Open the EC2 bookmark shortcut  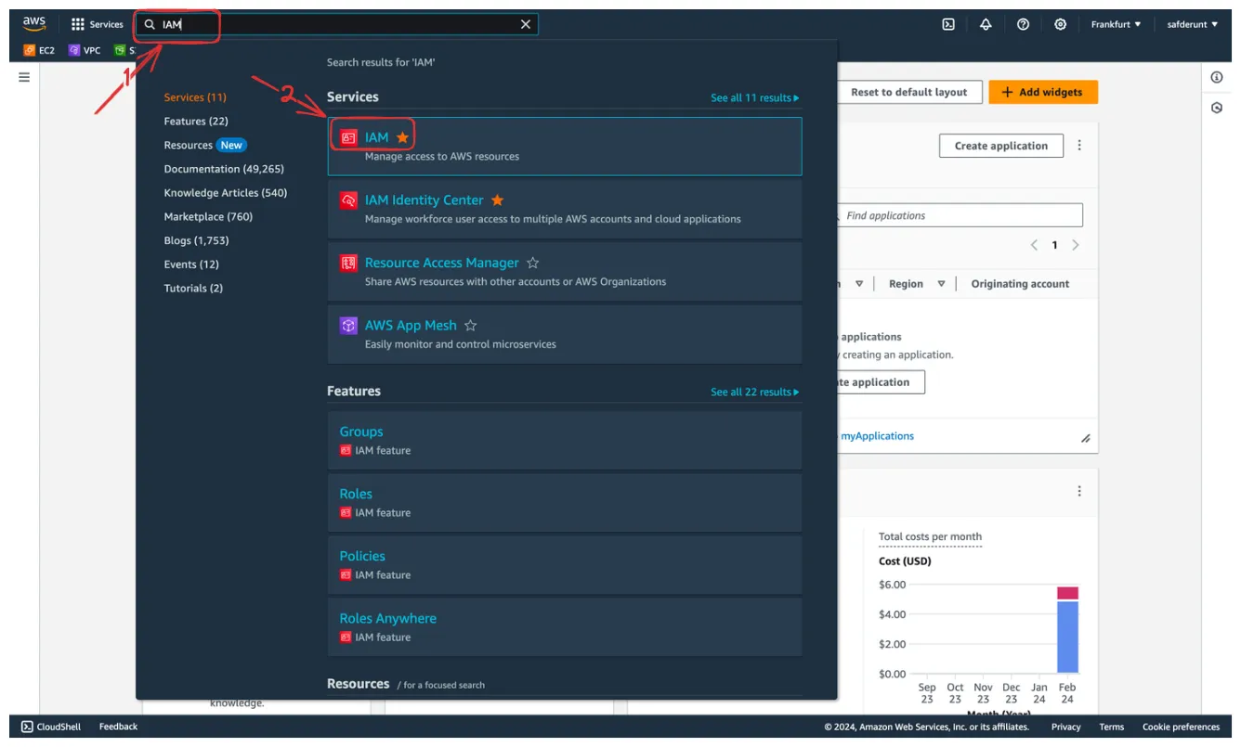[x=39, y=50]
